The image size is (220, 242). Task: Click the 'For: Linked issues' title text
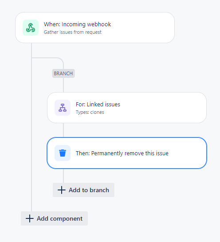coord(98,105)
